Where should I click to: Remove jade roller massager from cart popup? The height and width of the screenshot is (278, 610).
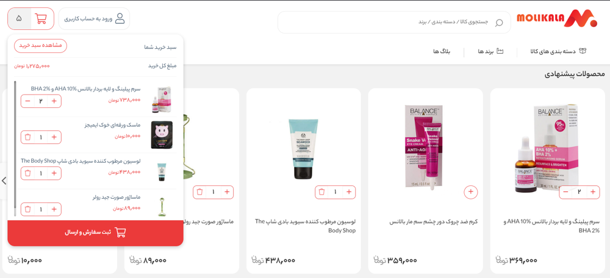(27, 209)
